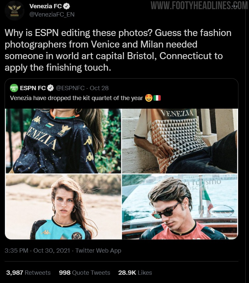Open the Oct 28 quoted tweet date
Viewport: 249px width, 283px height.
coord(99,88)
